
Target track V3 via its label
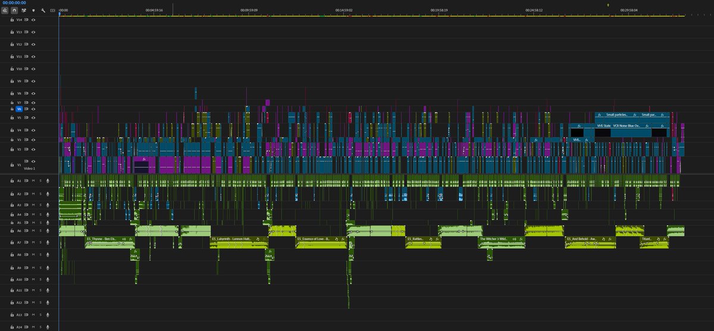click(19, 140)
